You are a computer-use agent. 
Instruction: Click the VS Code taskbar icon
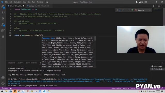click(44, 91)
